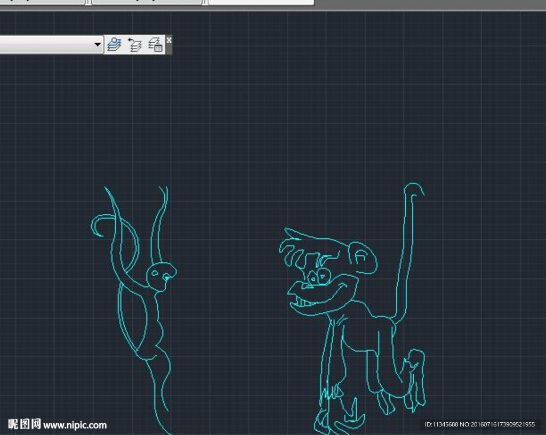Select the middle gray tab at top
This screenshot has width=546, height=435.
[147, 2]
